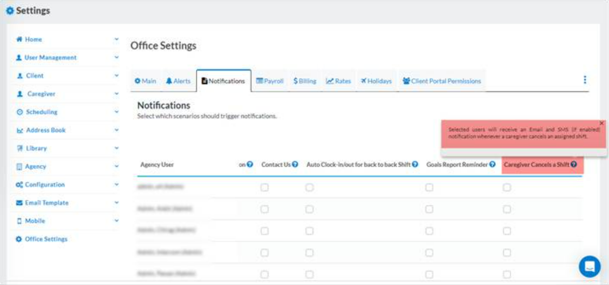This screenshot has height=285, width=609.
Task: Expand the Email Template chevron
Action: [117, 203]
